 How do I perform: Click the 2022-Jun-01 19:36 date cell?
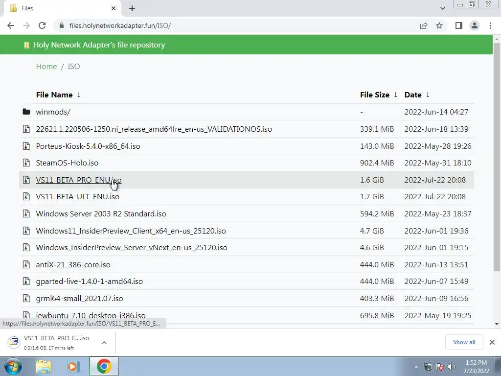click(436, 231)
